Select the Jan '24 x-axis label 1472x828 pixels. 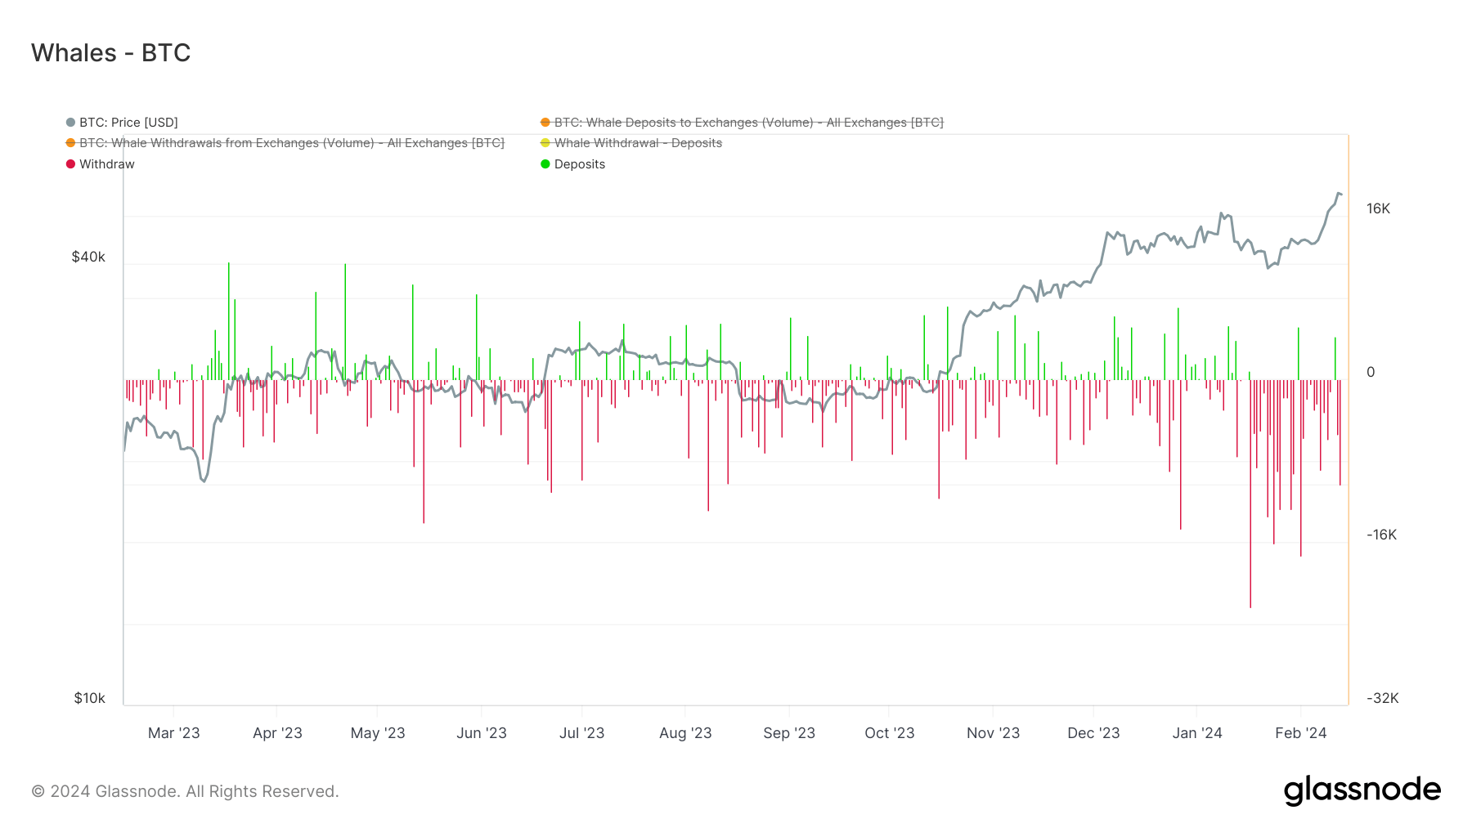point(1196,733)
